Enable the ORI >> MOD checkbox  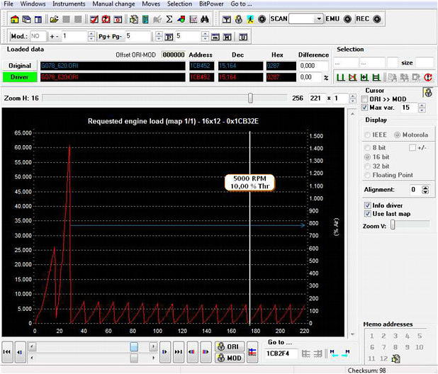(365, 99)
